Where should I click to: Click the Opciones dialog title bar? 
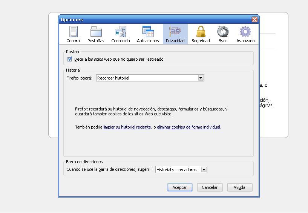(151, 20)
